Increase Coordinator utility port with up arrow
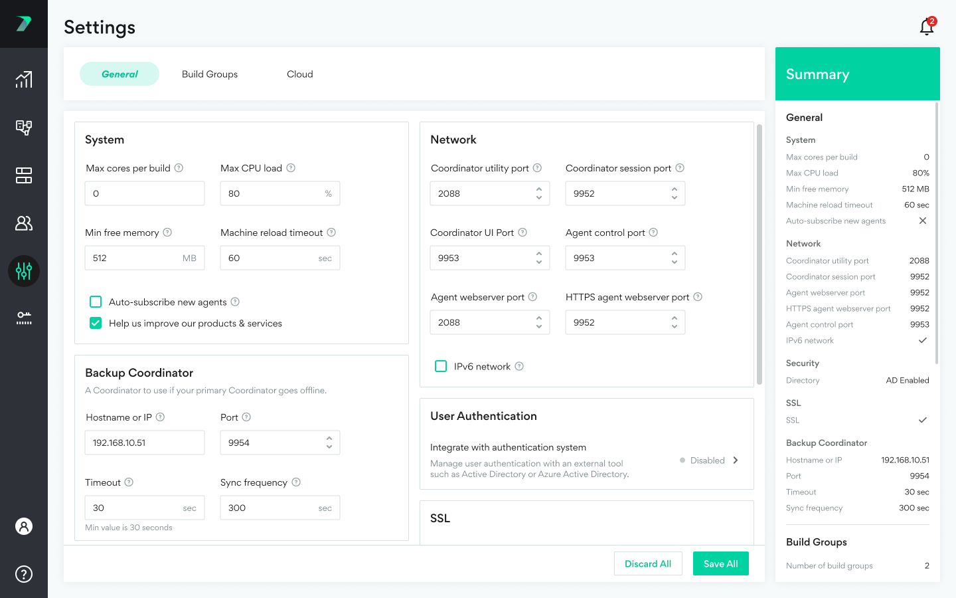 click(539, 189)
